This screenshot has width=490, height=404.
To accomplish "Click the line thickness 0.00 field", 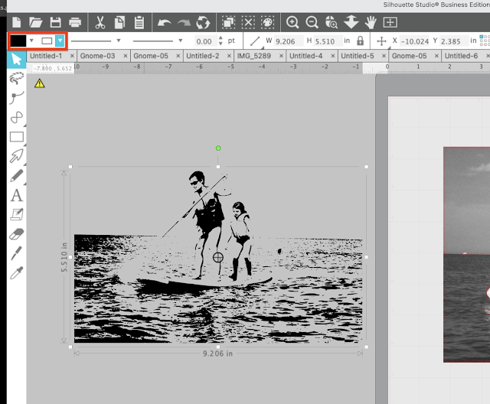I will 204,41.
